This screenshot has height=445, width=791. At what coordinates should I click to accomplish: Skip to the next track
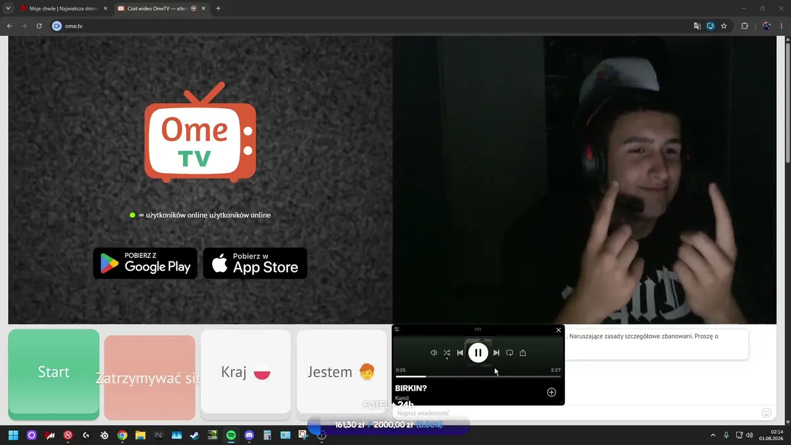tap(496, 353)
